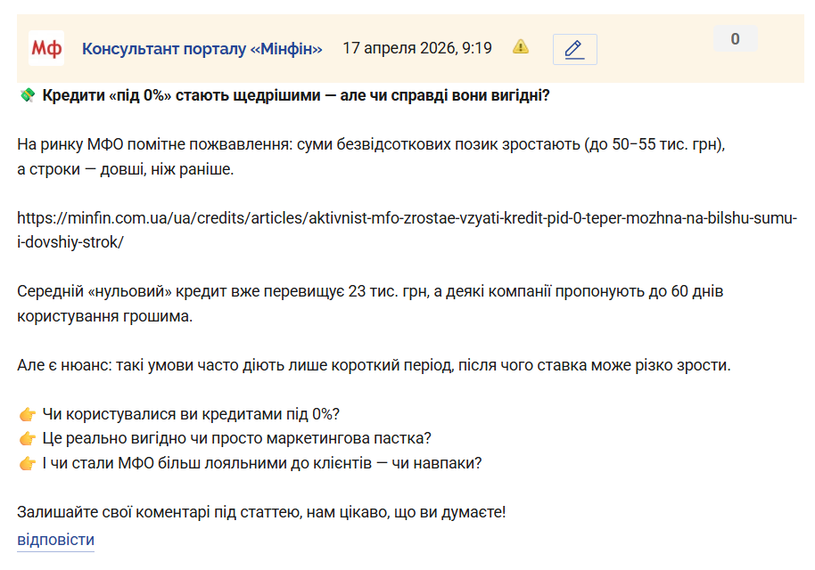Click the headline about Кредити «під 0%»
Image resolution: width=815 pixels, height=570 pixels.
pos(296,94)
